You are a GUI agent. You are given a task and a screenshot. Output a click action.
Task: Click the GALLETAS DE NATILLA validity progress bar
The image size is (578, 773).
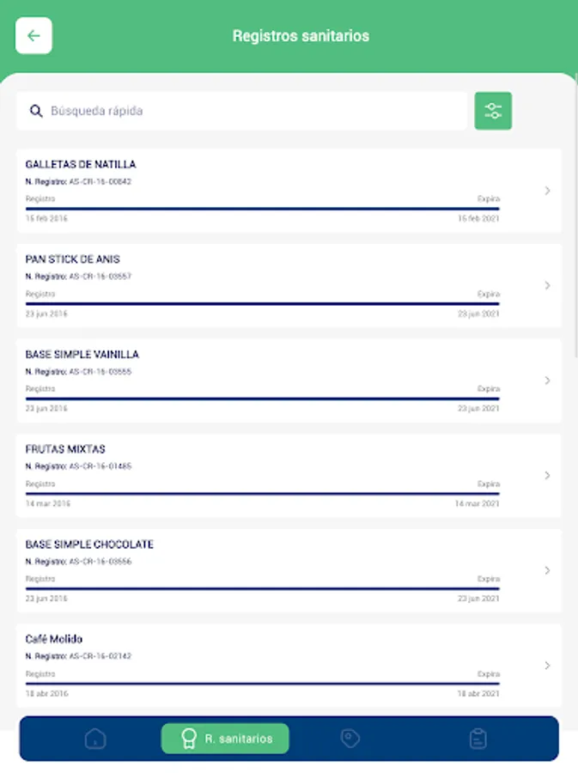(x=262, y=209)
